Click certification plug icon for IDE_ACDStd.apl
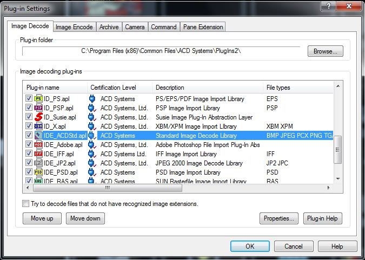 pyautogui.click(x=92, y=136)
